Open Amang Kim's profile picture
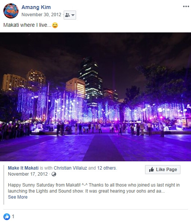Image resolution: width=191 pixels, height=222 pixels. pos(11,11)
